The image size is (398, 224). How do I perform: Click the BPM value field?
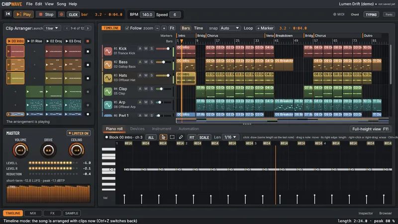click(147, 14)
